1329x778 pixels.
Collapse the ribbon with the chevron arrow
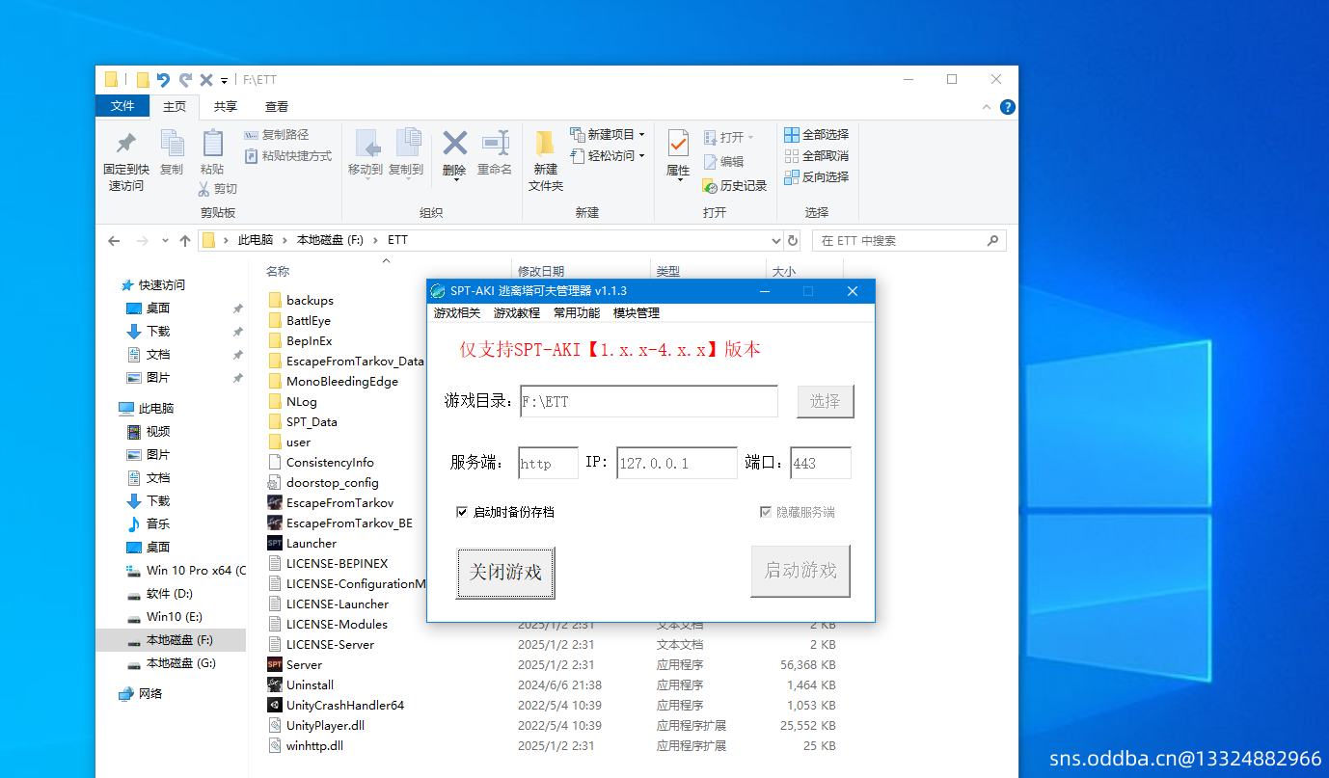986,107
